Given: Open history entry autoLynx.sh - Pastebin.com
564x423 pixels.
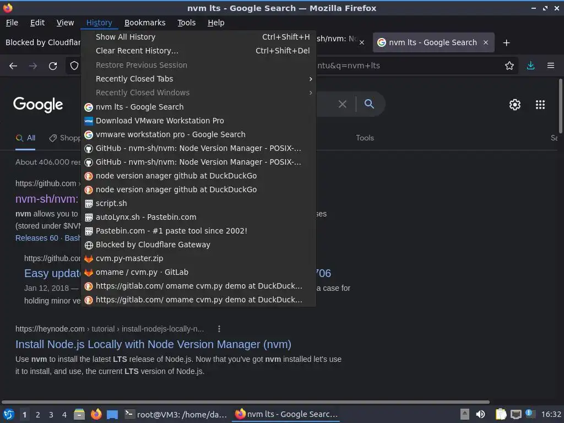Looking at the screenshot, I should (198, 217).
